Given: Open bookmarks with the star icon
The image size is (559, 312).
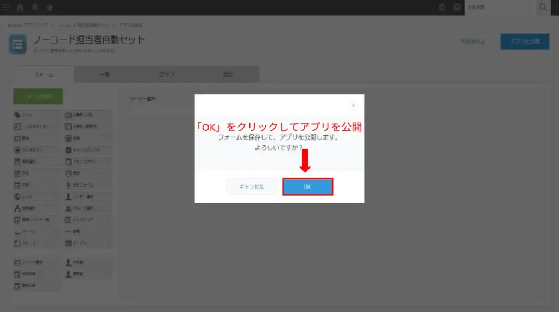Looking at the screenshot, I should tap(50, 7).
